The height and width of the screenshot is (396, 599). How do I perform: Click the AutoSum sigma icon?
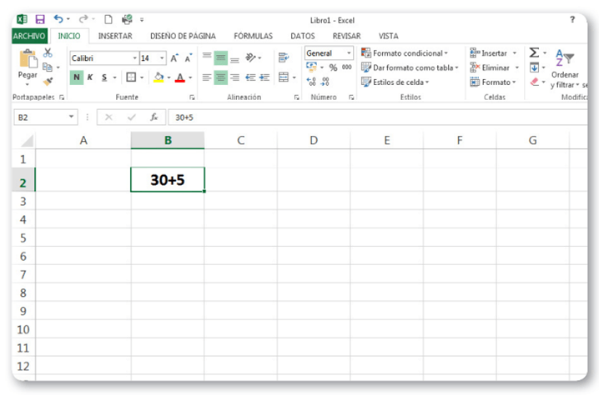(534, 53)
